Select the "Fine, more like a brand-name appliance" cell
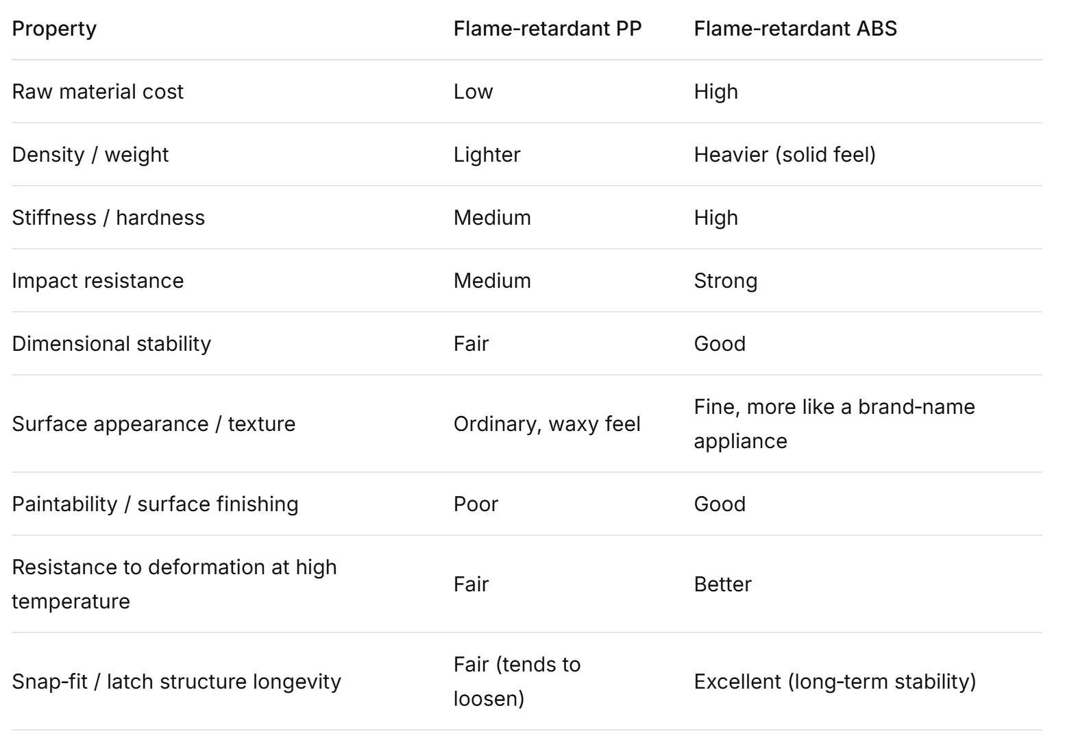The image size is (1065, 751). point(833,424)
